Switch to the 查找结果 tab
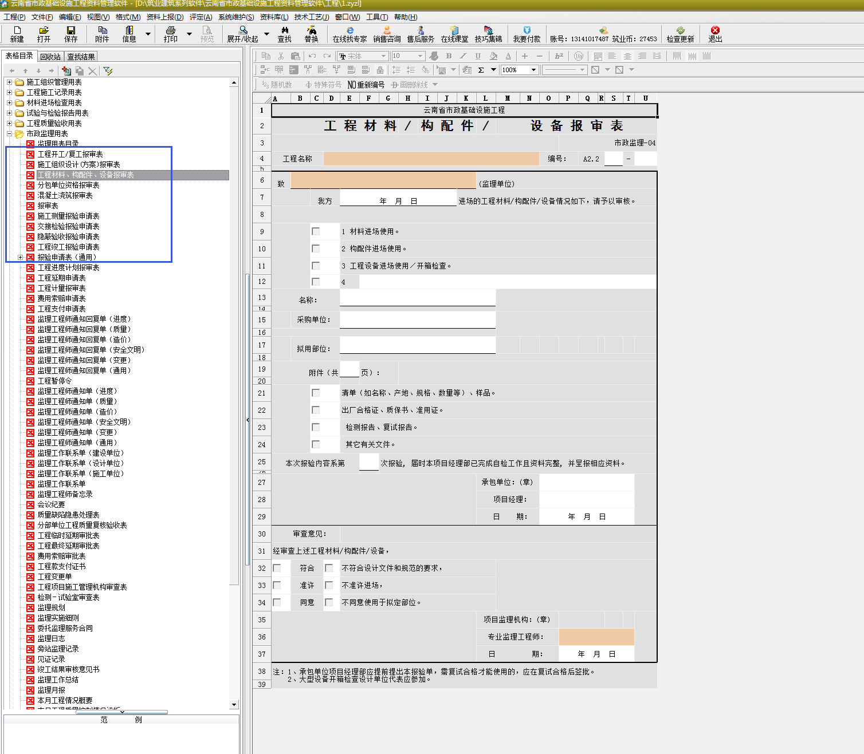864x754 pixels. tap(81, 57)
